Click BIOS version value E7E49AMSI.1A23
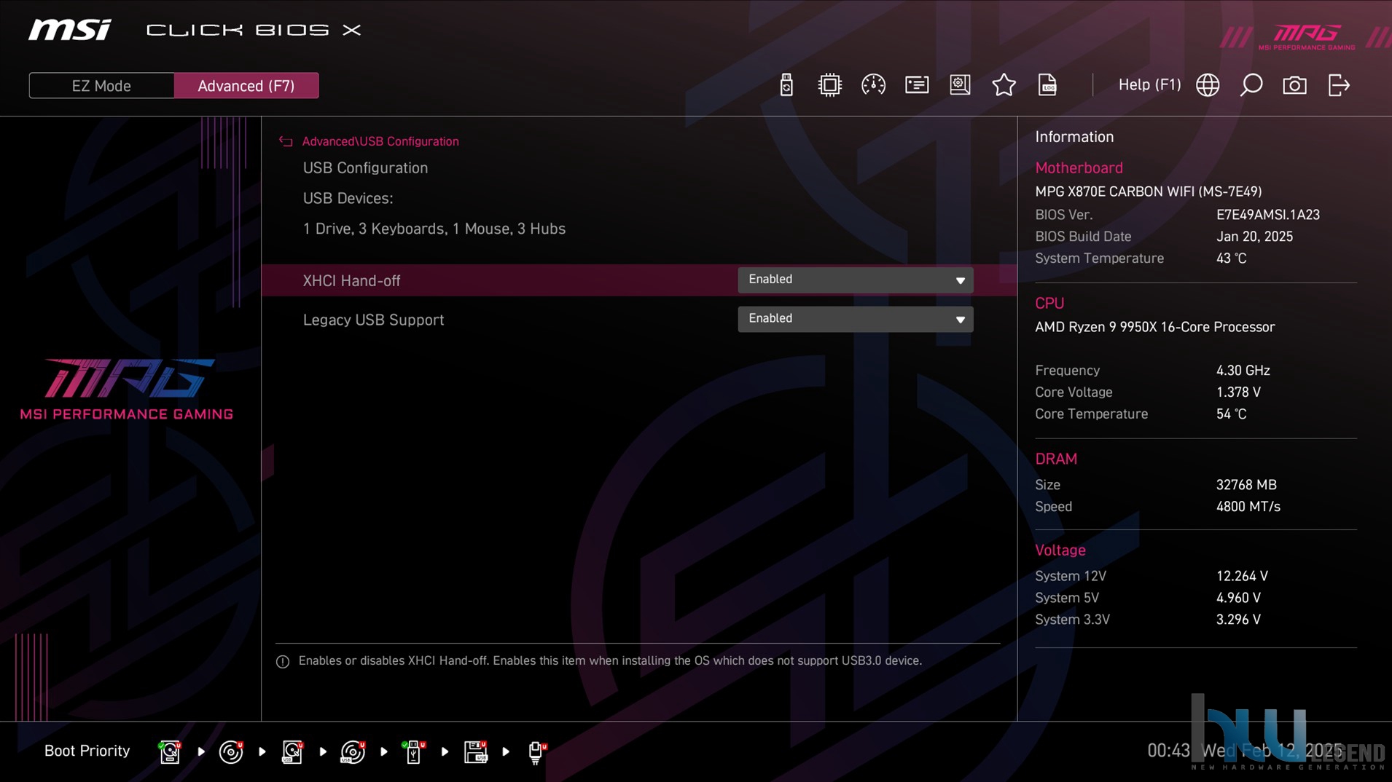The image size is (1392, 782). click(1267, 215)
